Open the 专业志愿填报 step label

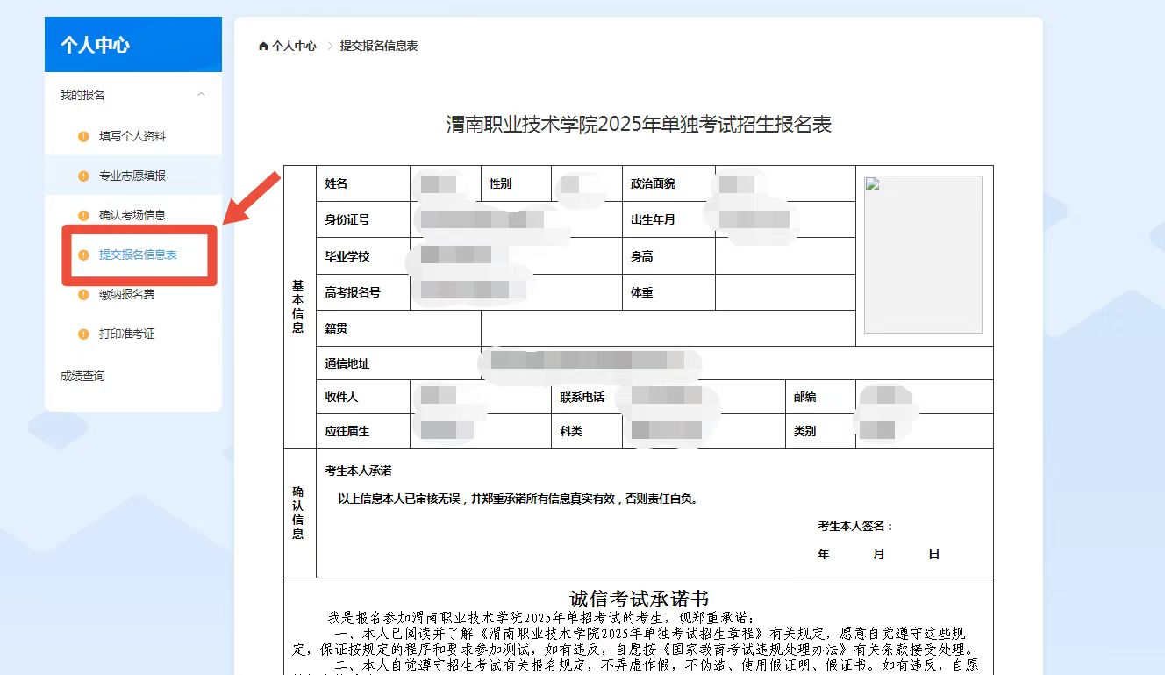coord(132,176)
